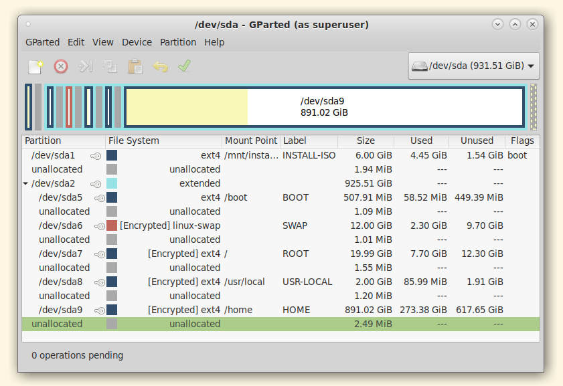Open the Help menu
The image size is (563, 386).
[214, 42]
